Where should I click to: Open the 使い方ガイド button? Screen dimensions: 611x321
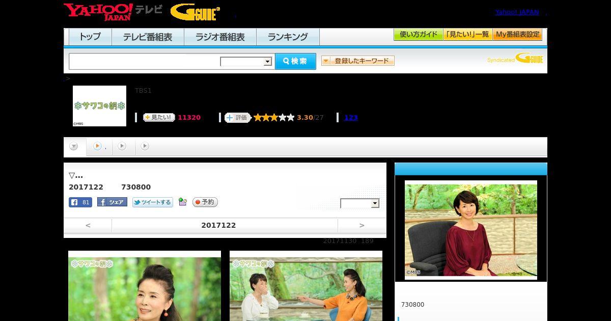point(418,35)
